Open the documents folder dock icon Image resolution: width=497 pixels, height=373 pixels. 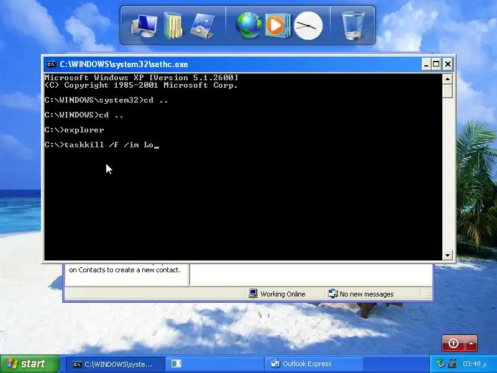(173, 25)
